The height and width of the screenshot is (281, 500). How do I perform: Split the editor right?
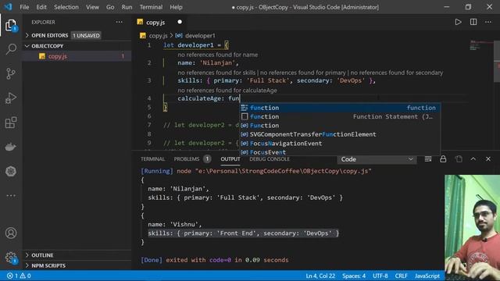[473, 22]
